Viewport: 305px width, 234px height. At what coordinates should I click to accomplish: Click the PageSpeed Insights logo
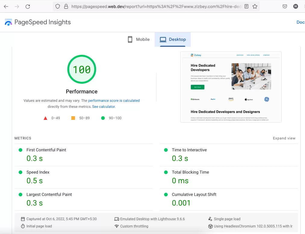point(38,22)
